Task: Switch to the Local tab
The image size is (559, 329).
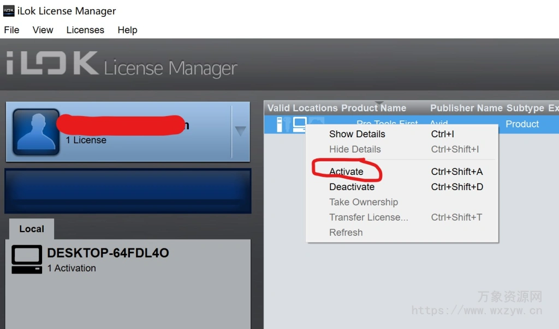Action: tap(32, 229)
